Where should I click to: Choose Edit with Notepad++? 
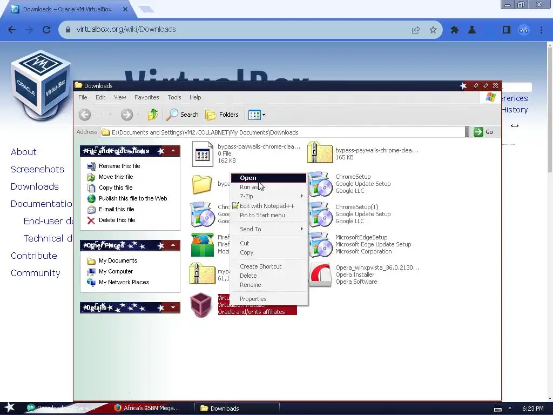(x=269, y=206)
